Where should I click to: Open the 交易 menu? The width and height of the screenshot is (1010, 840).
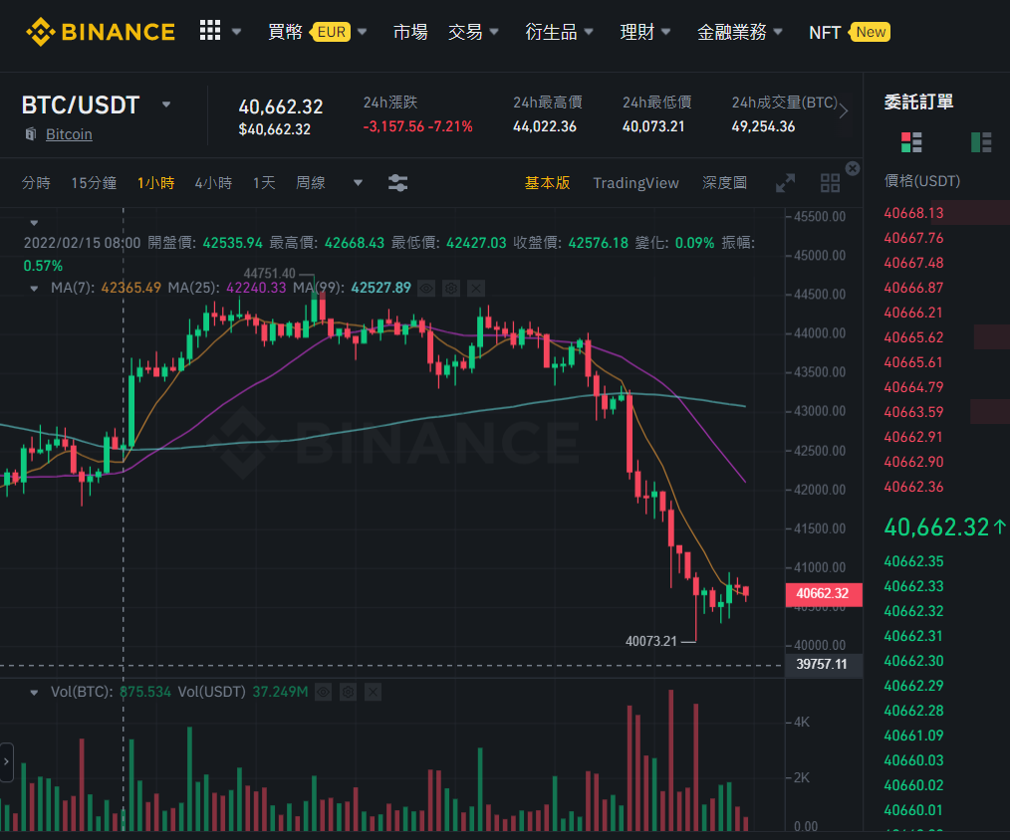click(473, 32)
